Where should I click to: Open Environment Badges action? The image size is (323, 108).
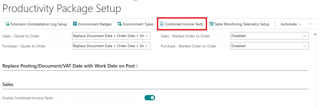(95, 24)
